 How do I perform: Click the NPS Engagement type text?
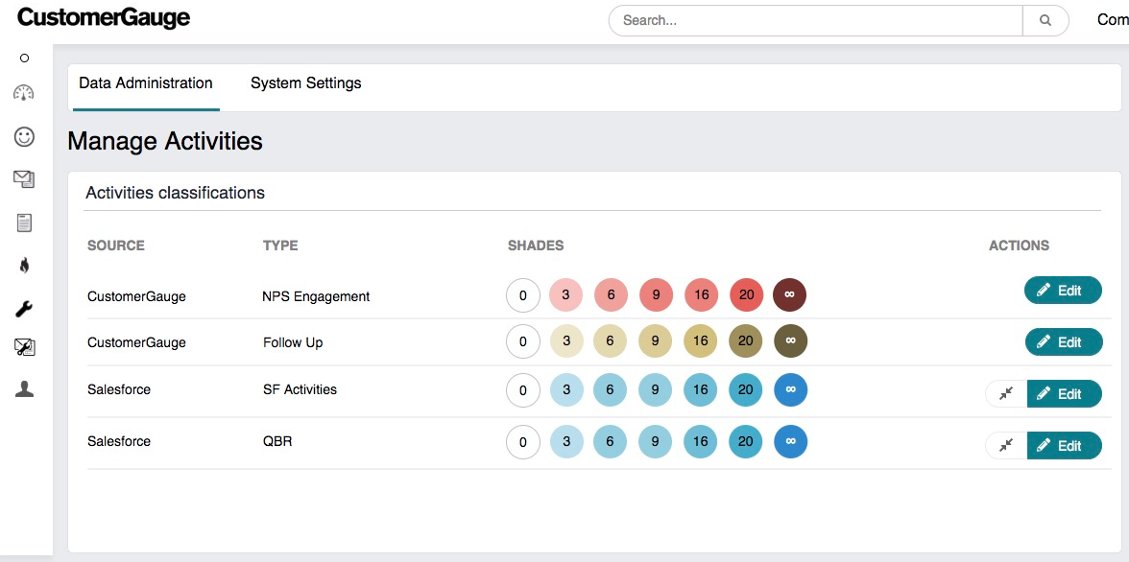316,296
